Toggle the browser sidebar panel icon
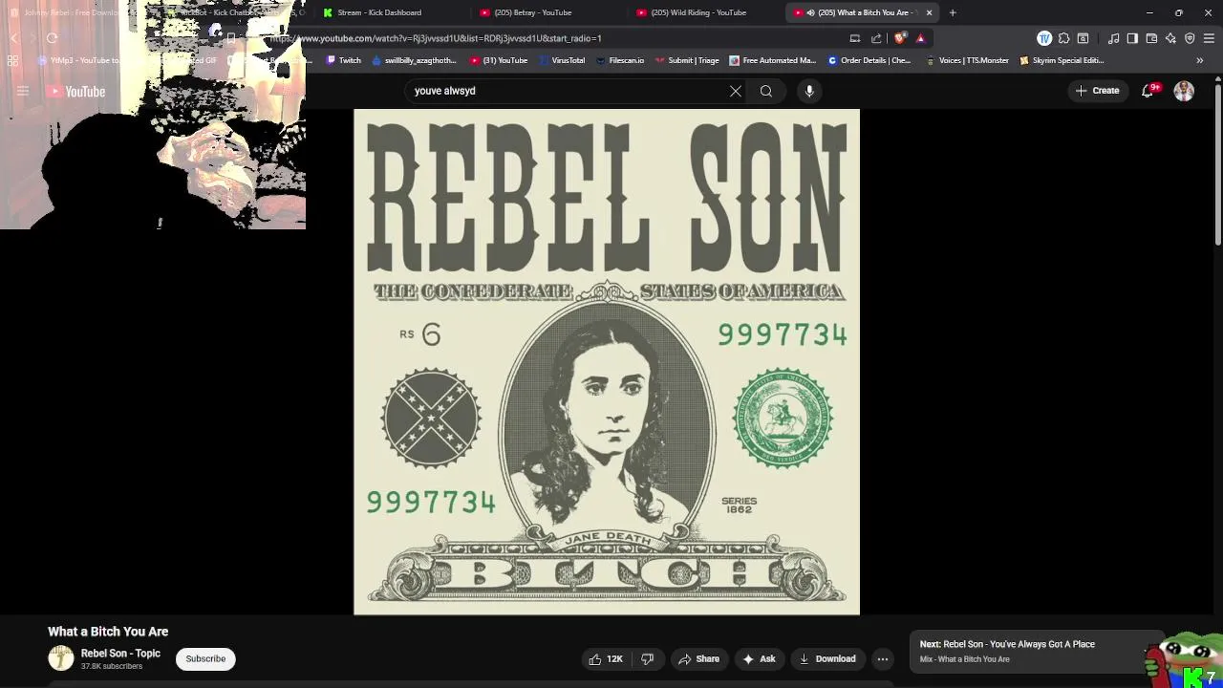This screenshot has width=1223, height=688. [x=1132, y=38]
